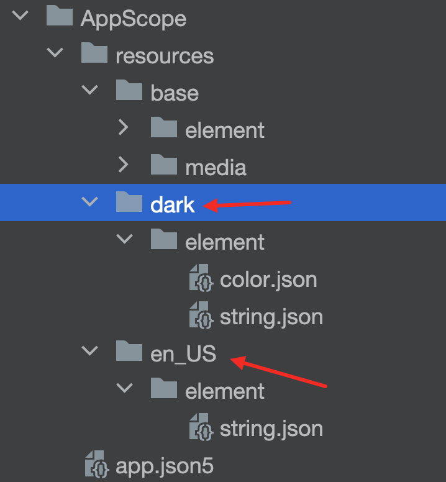Expand element folder under base
This screenshot has height=482, width=446.
coord(124,127)
